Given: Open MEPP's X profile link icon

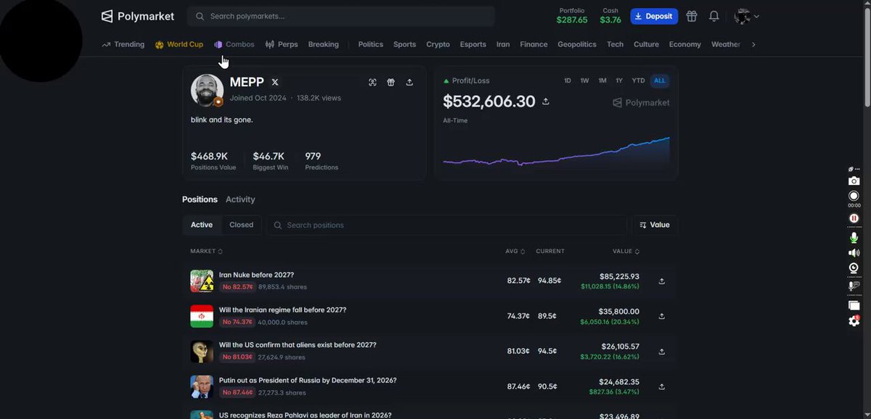Looking at the screenshot, I should tap(275, 83).
